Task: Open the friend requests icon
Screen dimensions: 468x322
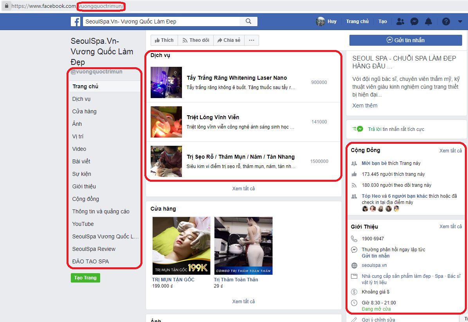Action: pyautogui.click(x=400, y=21)
